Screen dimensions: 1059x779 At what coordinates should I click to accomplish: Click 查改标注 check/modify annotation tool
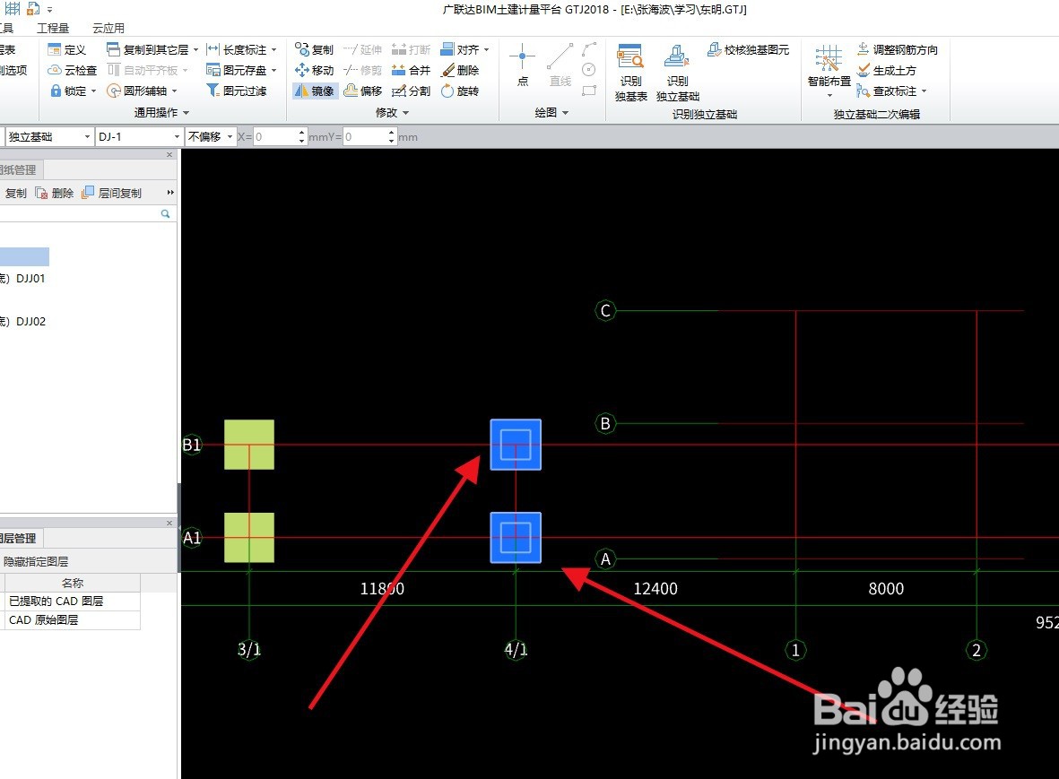coord(887,91)
